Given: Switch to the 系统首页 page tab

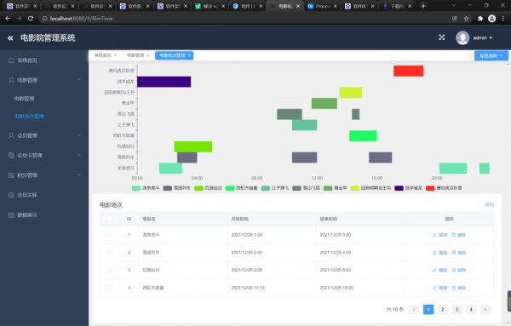Looking at the screenshot, I should pos(103,55).
